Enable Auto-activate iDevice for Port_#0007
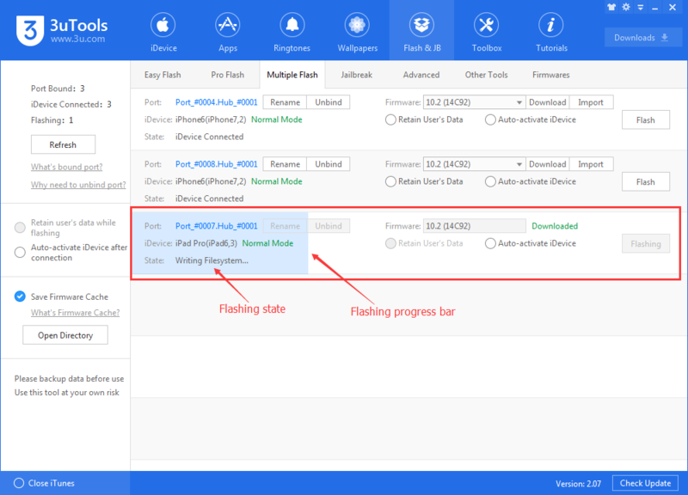The width and height of the screenshot is (688, 495). [490, 243]
